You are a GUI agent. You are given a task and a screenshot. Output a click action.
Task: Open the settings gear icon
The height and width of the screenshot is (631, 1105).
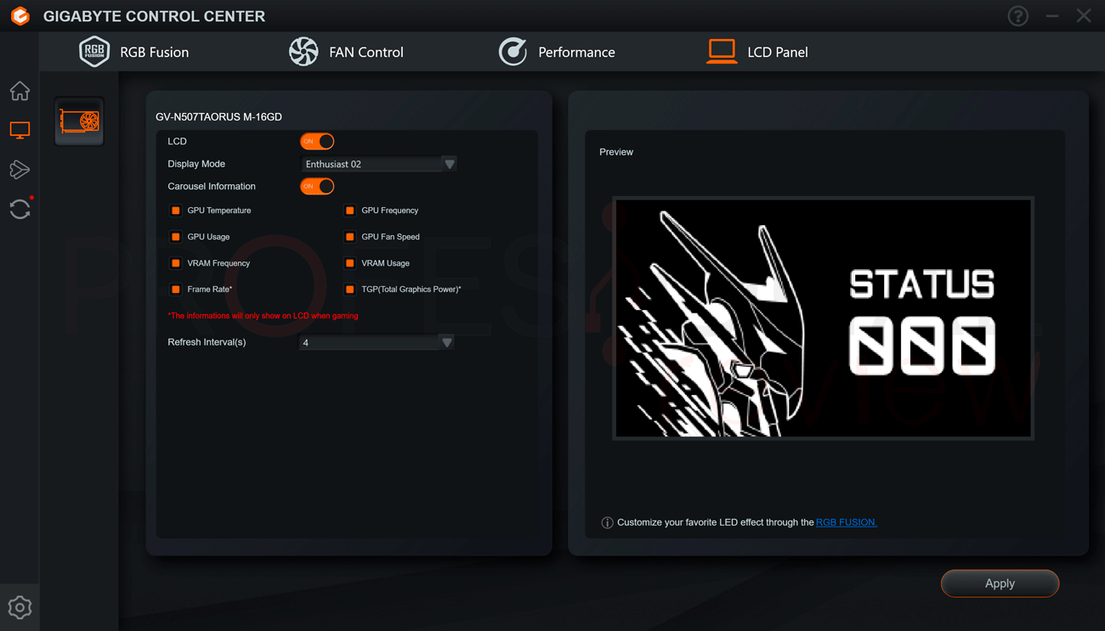click(x=20, y=607)
